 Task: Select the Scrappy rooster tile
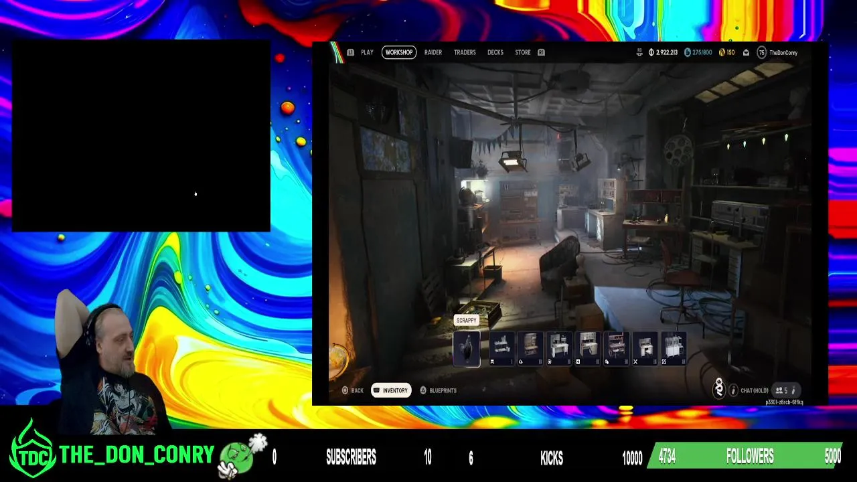467,348
